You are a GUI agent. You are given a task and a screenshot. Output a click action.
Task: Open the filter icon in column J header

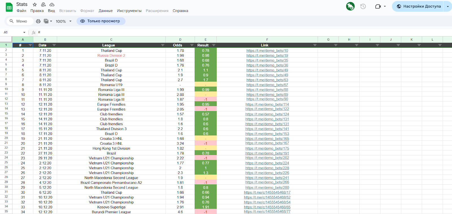pos(398,45)
